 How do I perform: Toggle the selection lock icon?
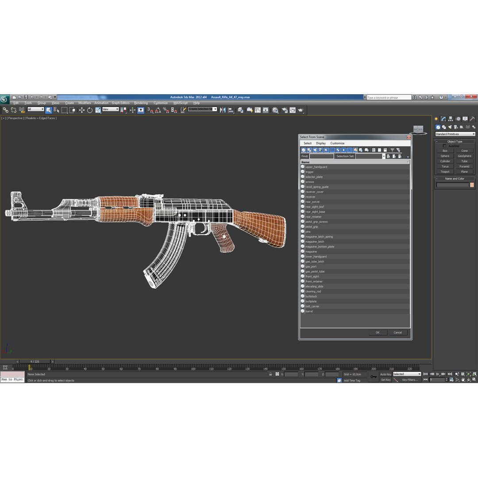pos(270,374)
